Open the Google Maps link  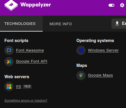point(100,75)
